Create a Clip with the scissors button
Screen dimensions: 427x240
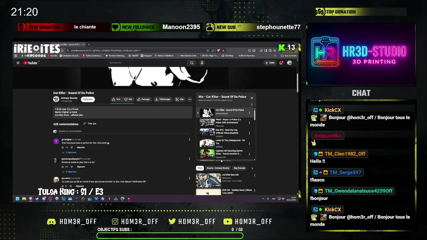pyautogui.click(x=180, y=99)
